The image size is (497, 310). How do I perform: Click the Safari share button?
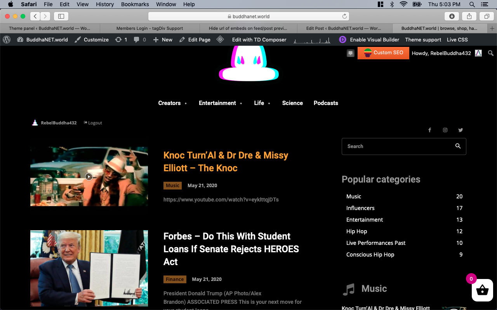(469, 16)
